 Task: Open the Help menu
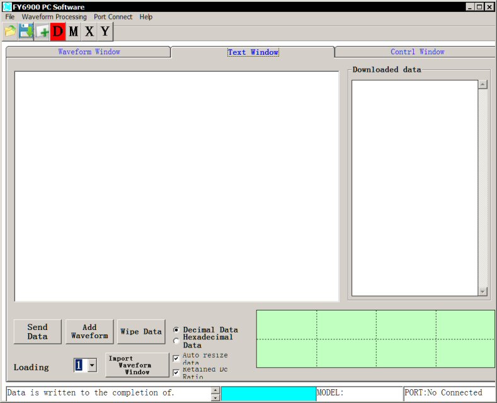tap(146, 17)
